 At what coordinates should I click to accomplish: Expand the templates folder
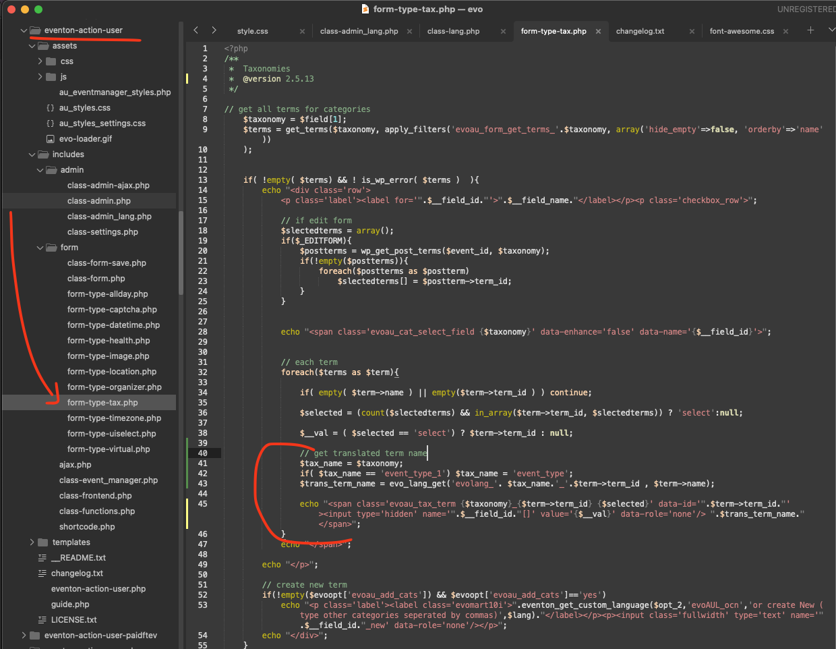[32, 542]
